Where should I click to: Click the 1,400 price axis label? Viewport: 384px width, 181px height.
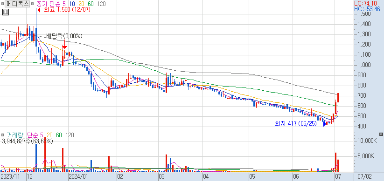pyautogui.click(x=365, y=24)
